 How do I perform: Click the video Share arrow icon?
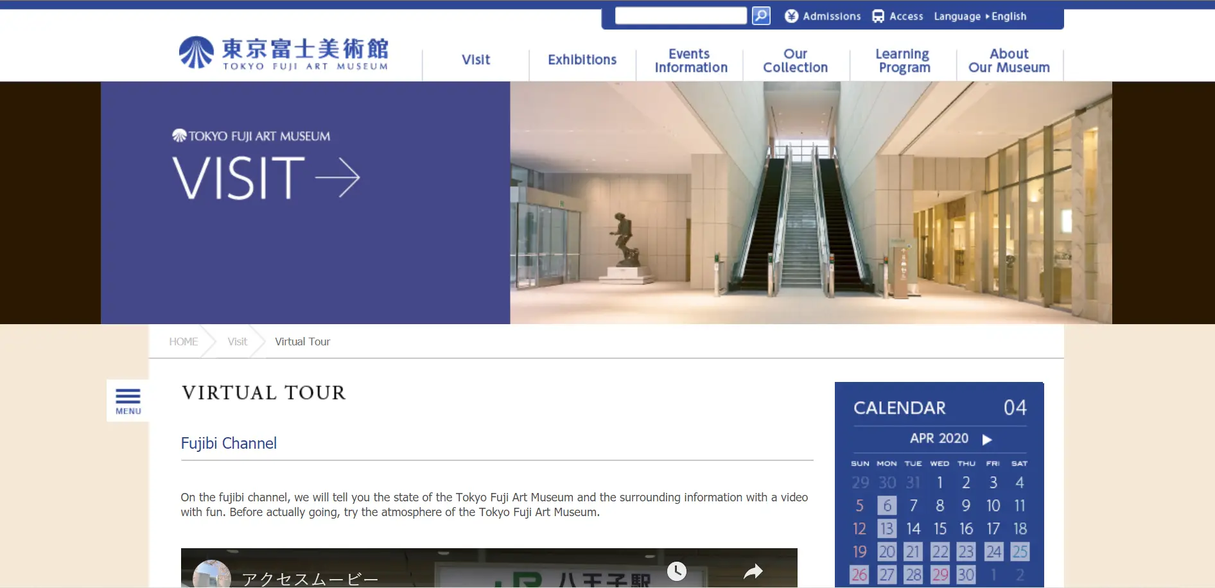coord(753,571)
